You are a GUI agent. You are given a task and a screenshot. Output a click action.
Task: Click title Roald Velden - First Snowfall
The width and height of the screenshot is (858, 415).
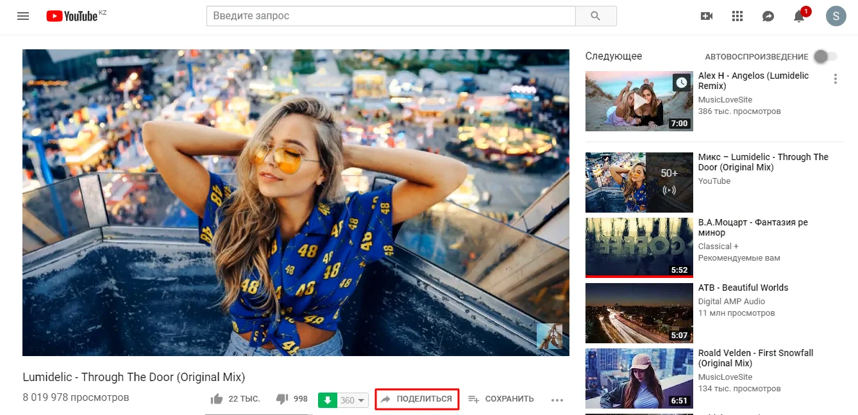pos(755,358)
